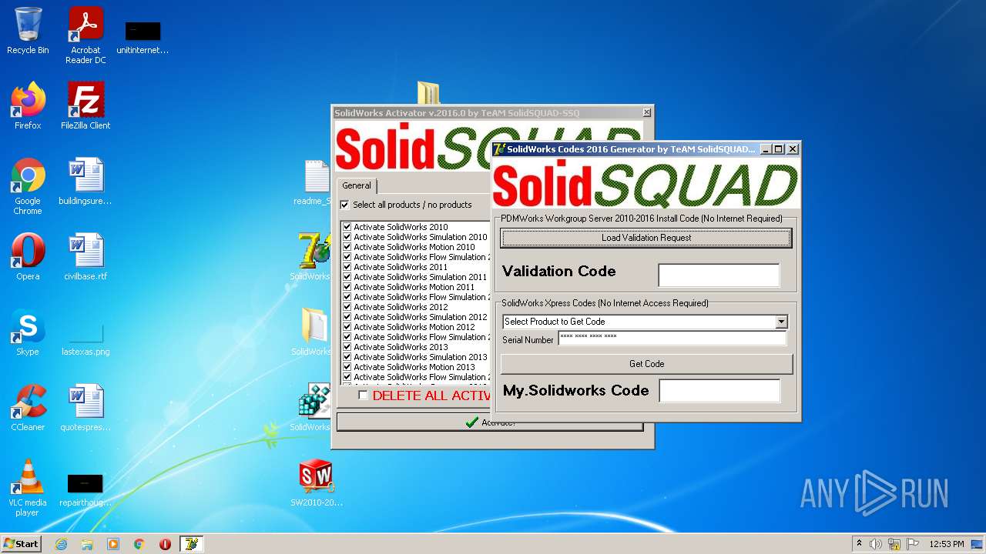Open the SW2010-20 SolidWorks icon
Image resolution: width=986 pixels, height=554 pixels.
[x=316, y=483]
